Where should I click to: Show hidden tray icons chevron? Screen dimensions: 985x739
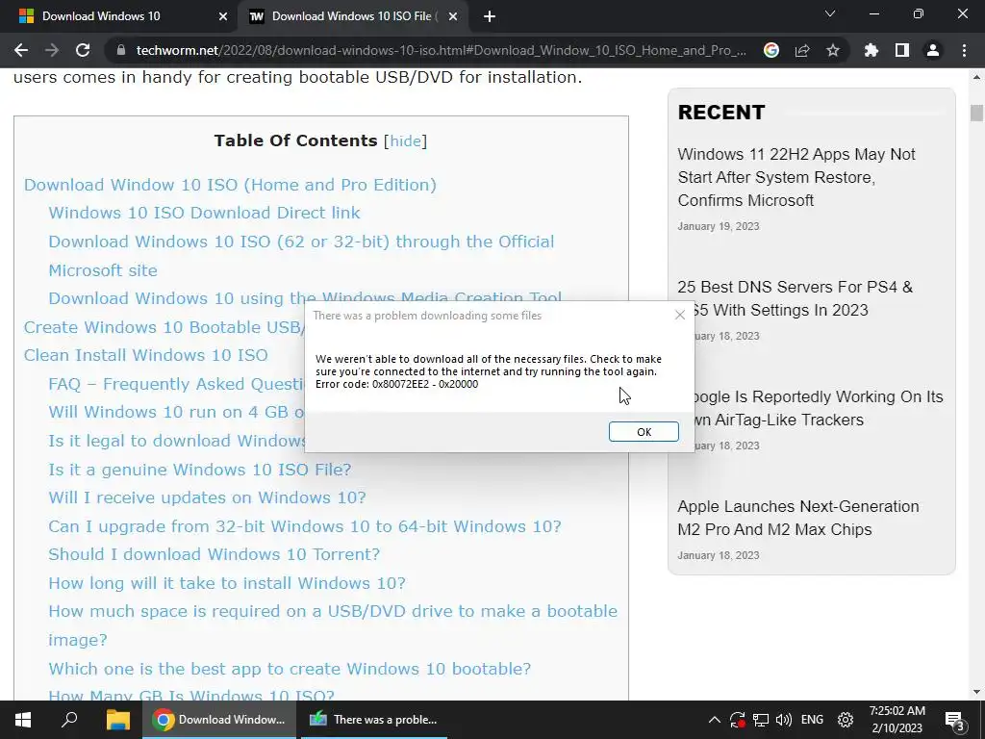click(x=715, y=720)
